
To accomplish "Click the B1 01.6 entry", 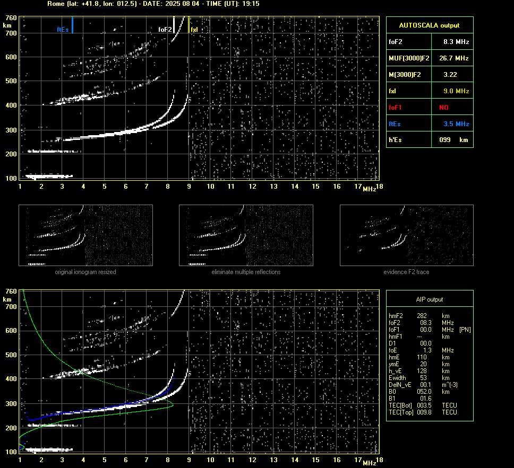I will coord(410,398).
